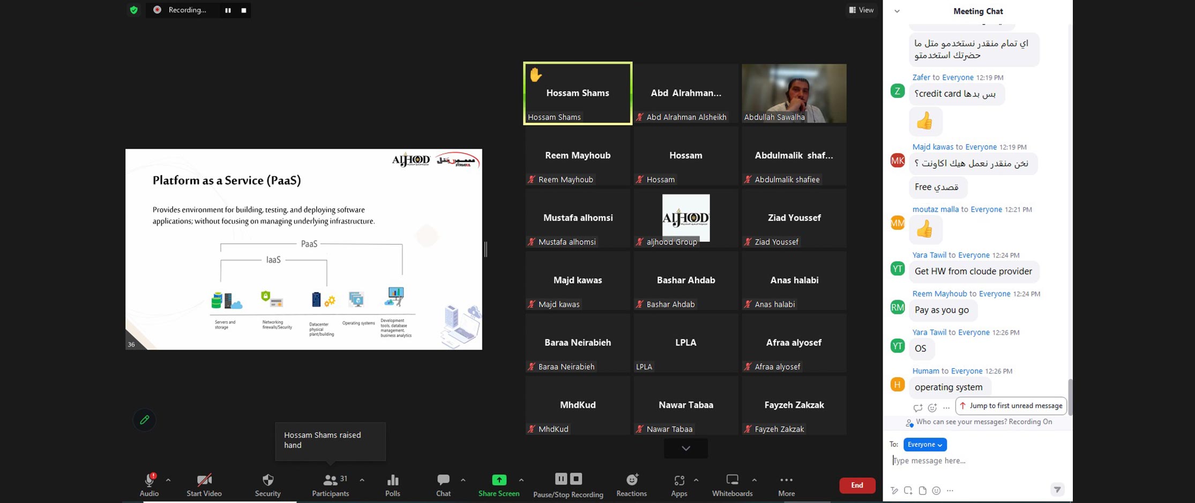Open the Everyone recipient dropdown
The height and width of the screenshot is (503, 1195).
point(924,445)
